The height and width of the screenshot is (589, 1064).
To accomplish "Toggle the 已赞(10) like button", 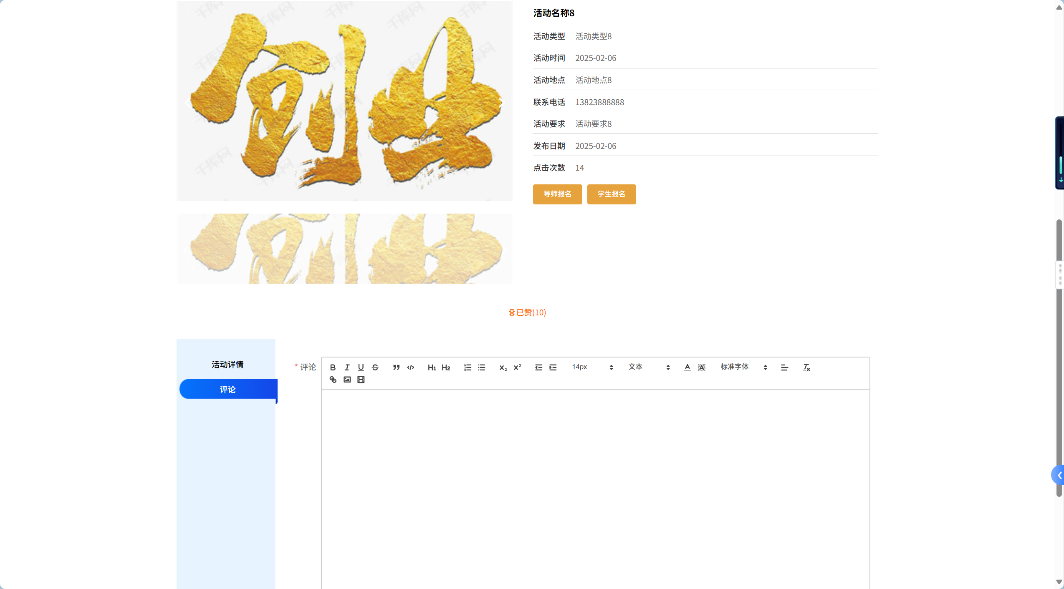I will 527,312.
